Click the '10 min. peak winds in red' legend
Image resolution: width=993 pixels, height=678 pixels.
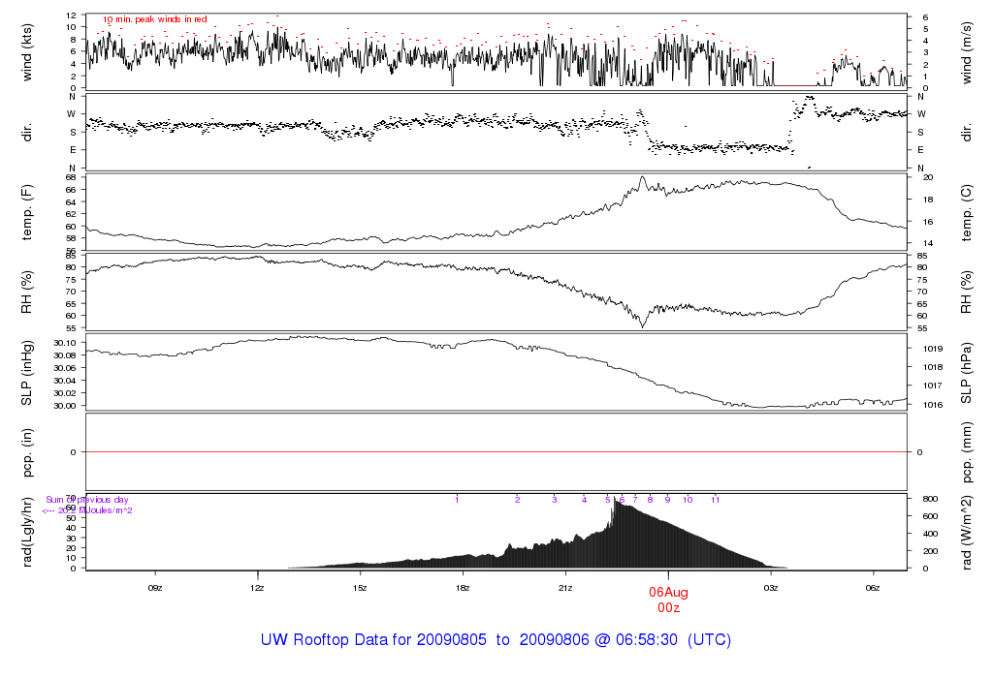point(155,19)
